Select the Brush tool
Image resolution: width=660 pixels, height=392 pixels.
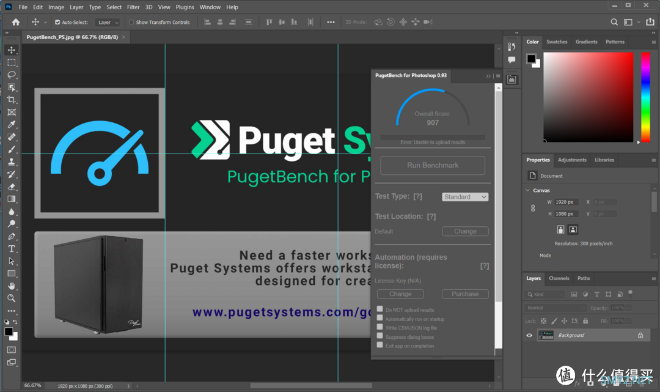tap(12, 149)
